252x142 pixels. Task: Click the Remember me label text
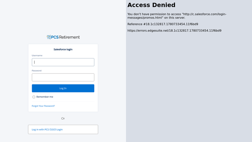pos(45,97)
